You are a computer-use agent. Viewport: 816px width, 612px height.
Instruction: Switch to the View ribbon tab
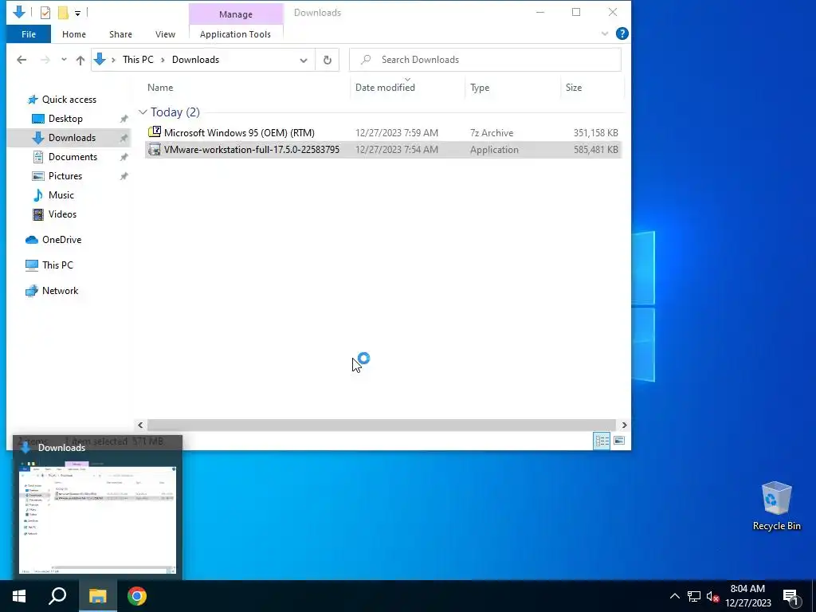coord(165,34)
